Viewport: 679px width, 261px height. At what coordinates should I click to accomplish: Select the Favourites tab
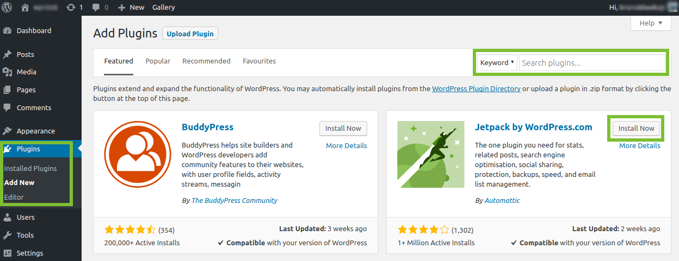click(x=259, y=61)
